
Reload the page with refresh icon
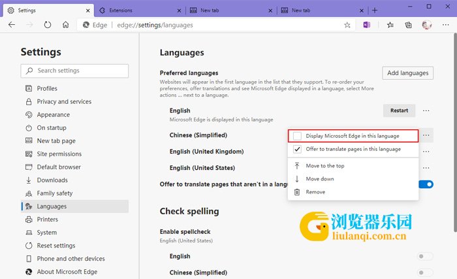click(x=48, y=25)
